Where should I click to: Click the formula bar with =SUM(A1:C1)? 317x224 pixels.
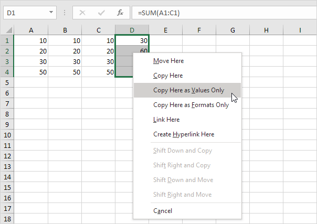tap(220, 12)
